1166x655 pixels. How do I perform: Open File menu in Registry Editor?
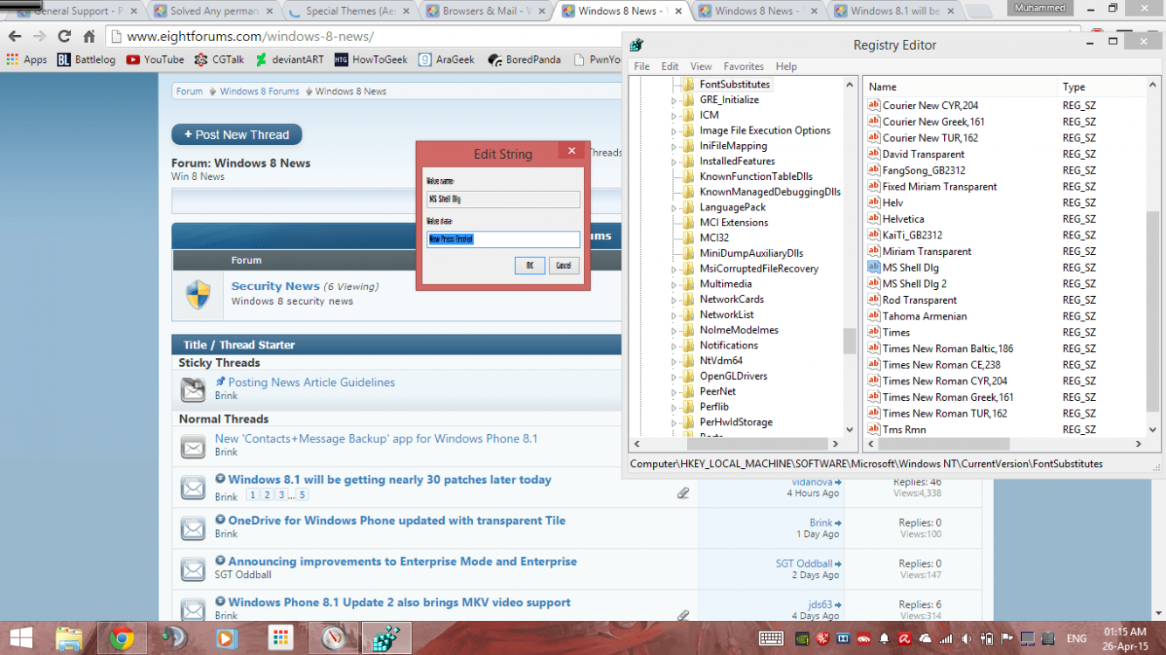pos(642,66)
